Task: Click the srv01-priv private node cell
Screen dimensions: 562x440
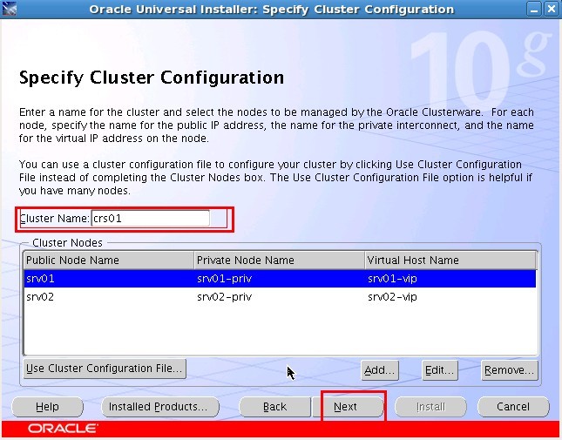Action: (x=279, y=279)
